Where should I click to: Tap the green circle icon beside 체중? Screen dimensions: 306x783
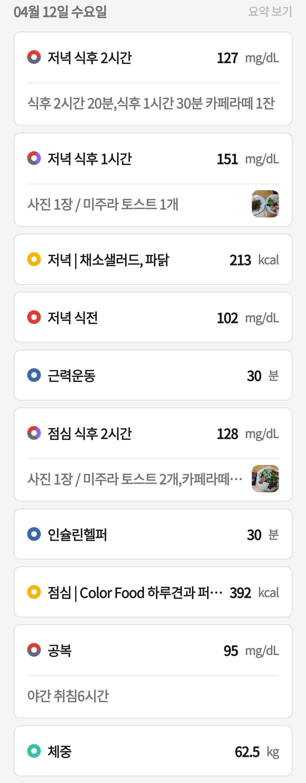[34, 751]
